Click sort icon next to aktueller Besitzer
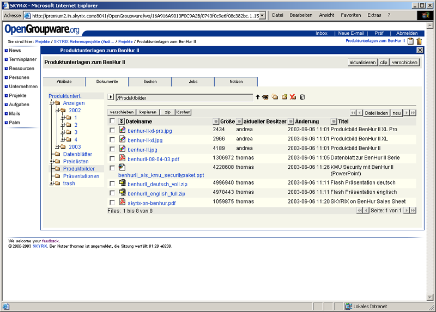Screen dimensions: 436x312 click(239, 121)
